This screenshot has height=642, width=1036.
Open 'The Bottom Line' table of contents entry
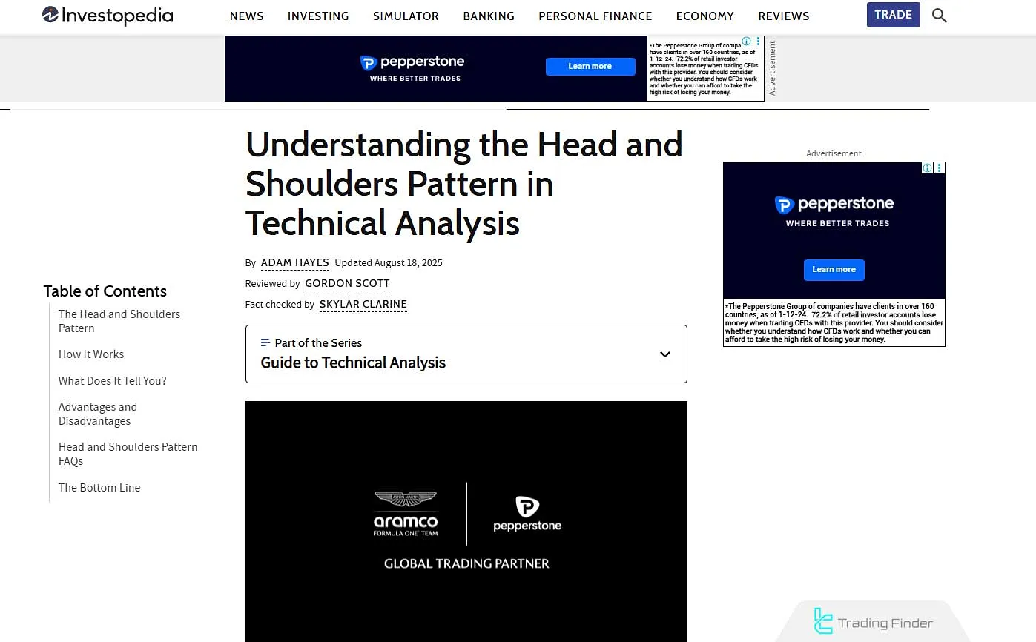[99, 487]
